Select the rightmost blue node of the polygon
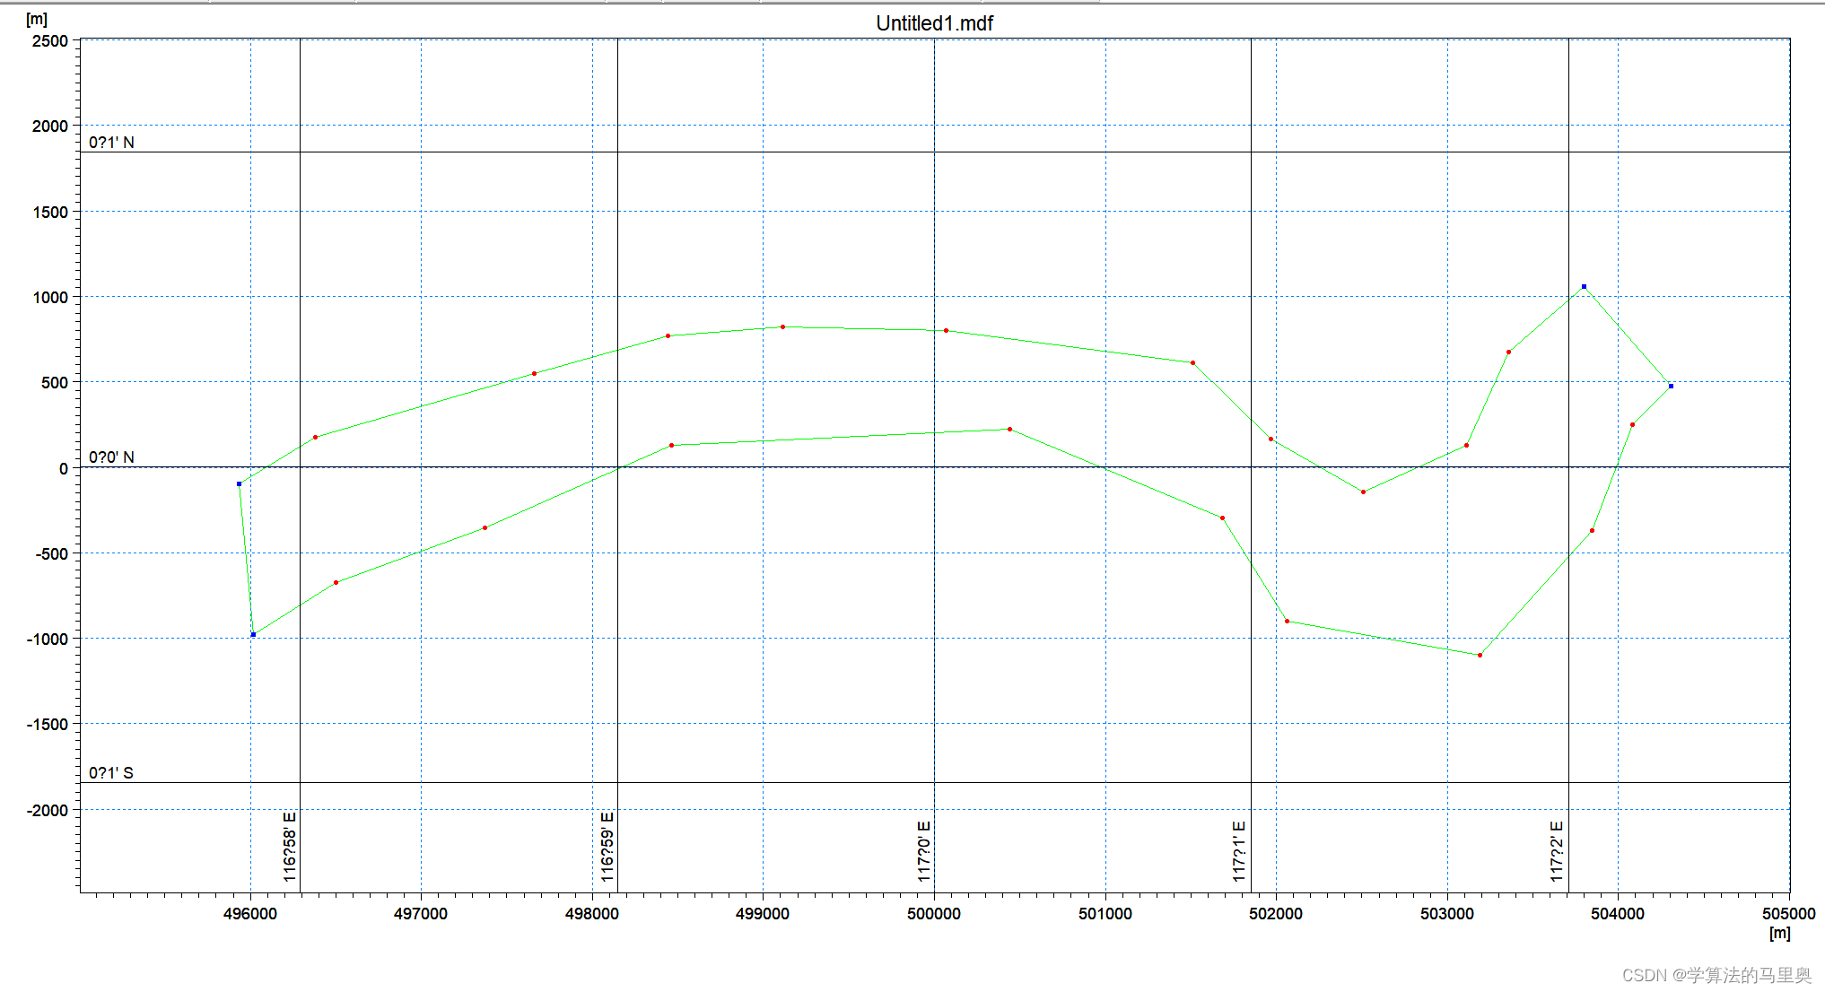The width and height of the screenshot is (1825, 992). 1671,387
